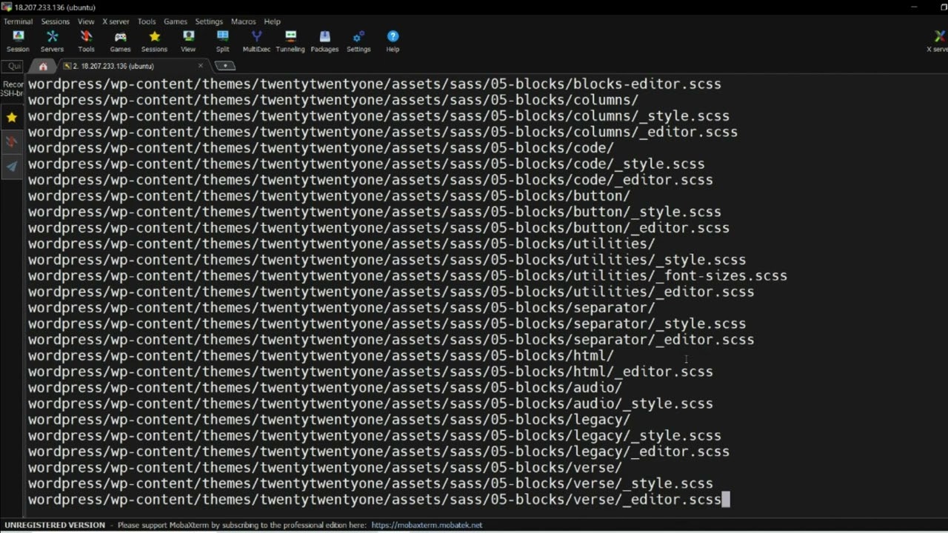Open the Tools toolbar icon
Viewport: 948px width, 533px height.
[x=86, y=41]
